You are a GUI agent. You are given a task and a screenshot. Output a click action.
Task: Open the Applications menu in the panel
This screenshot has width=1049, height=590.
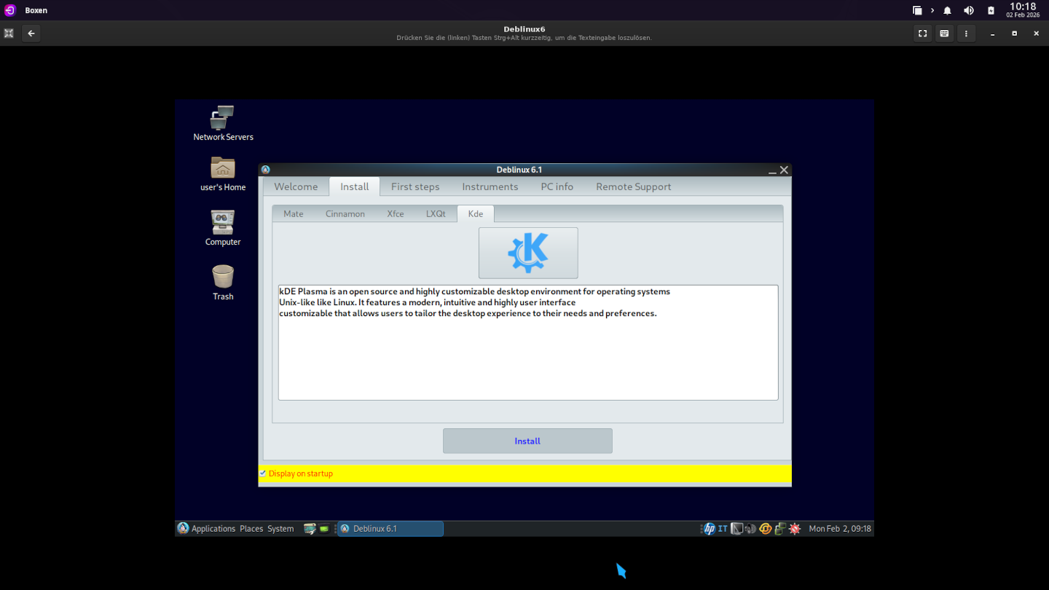(206, 529)
